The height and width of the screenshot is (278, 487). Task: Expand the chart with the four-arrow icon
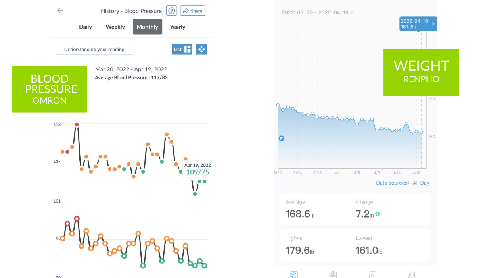[201, 49]
